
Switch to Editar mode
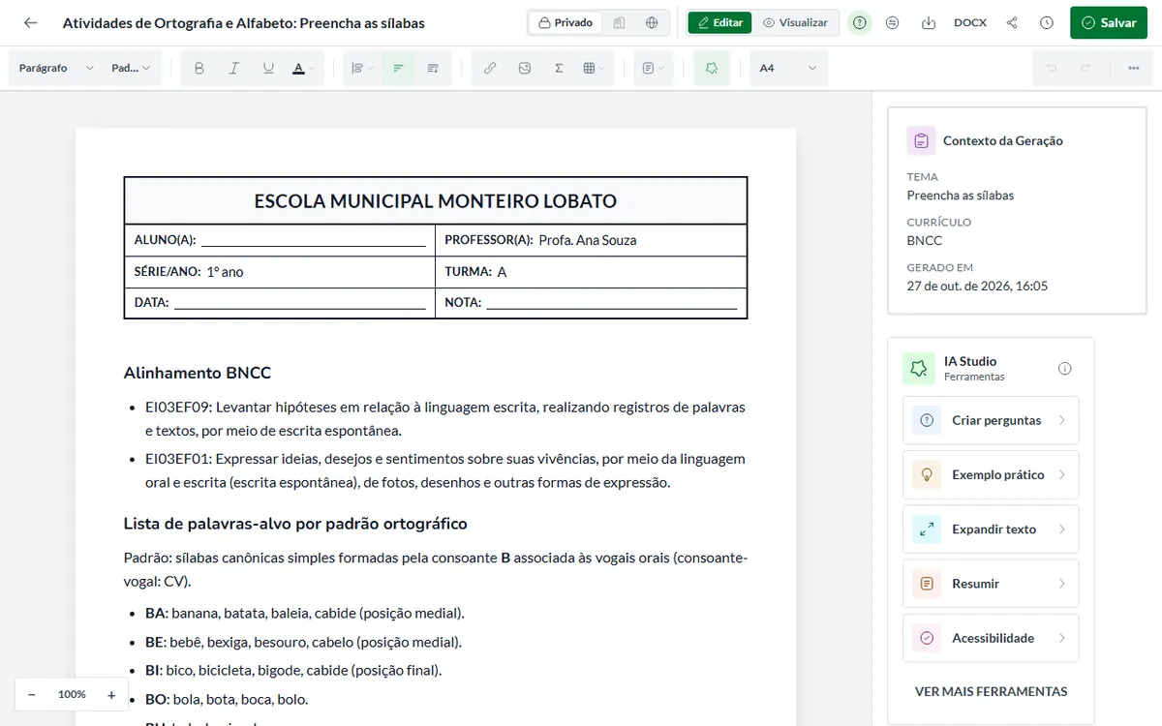point(719,22)
